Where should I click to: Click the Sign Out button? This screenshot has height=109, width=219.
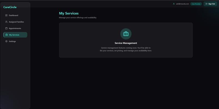[210, 4]
